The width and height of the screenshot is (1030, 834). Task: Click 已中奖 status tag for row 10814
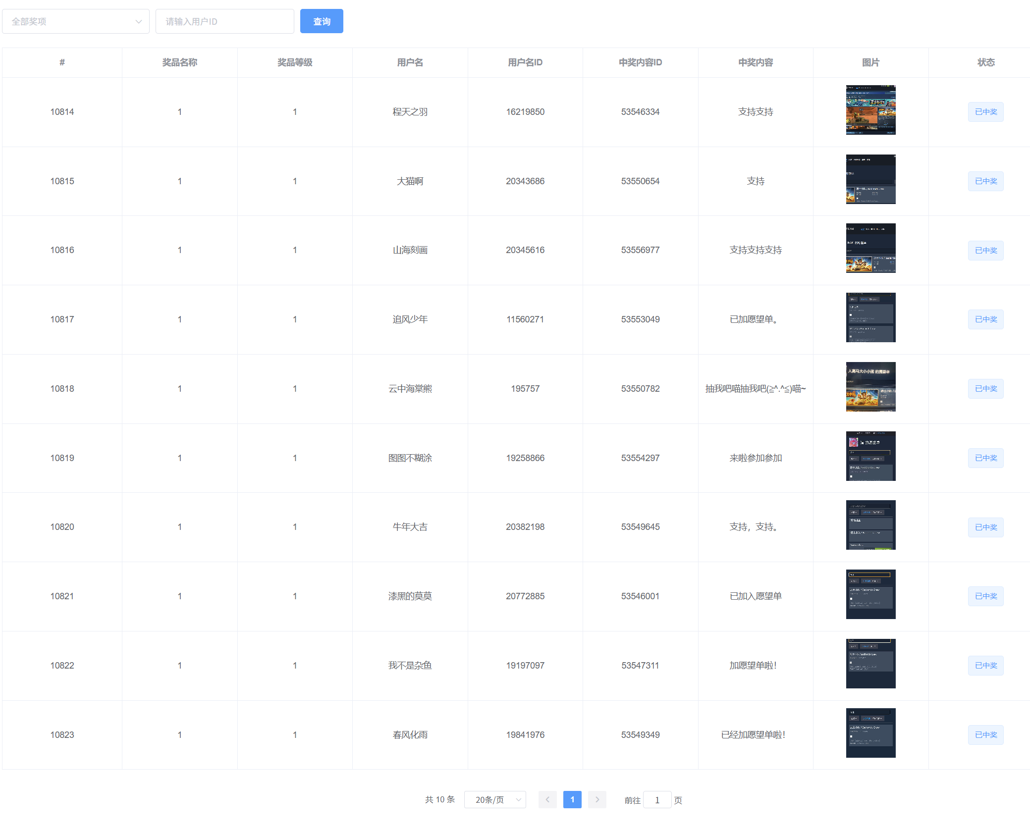tap(985, 112)
